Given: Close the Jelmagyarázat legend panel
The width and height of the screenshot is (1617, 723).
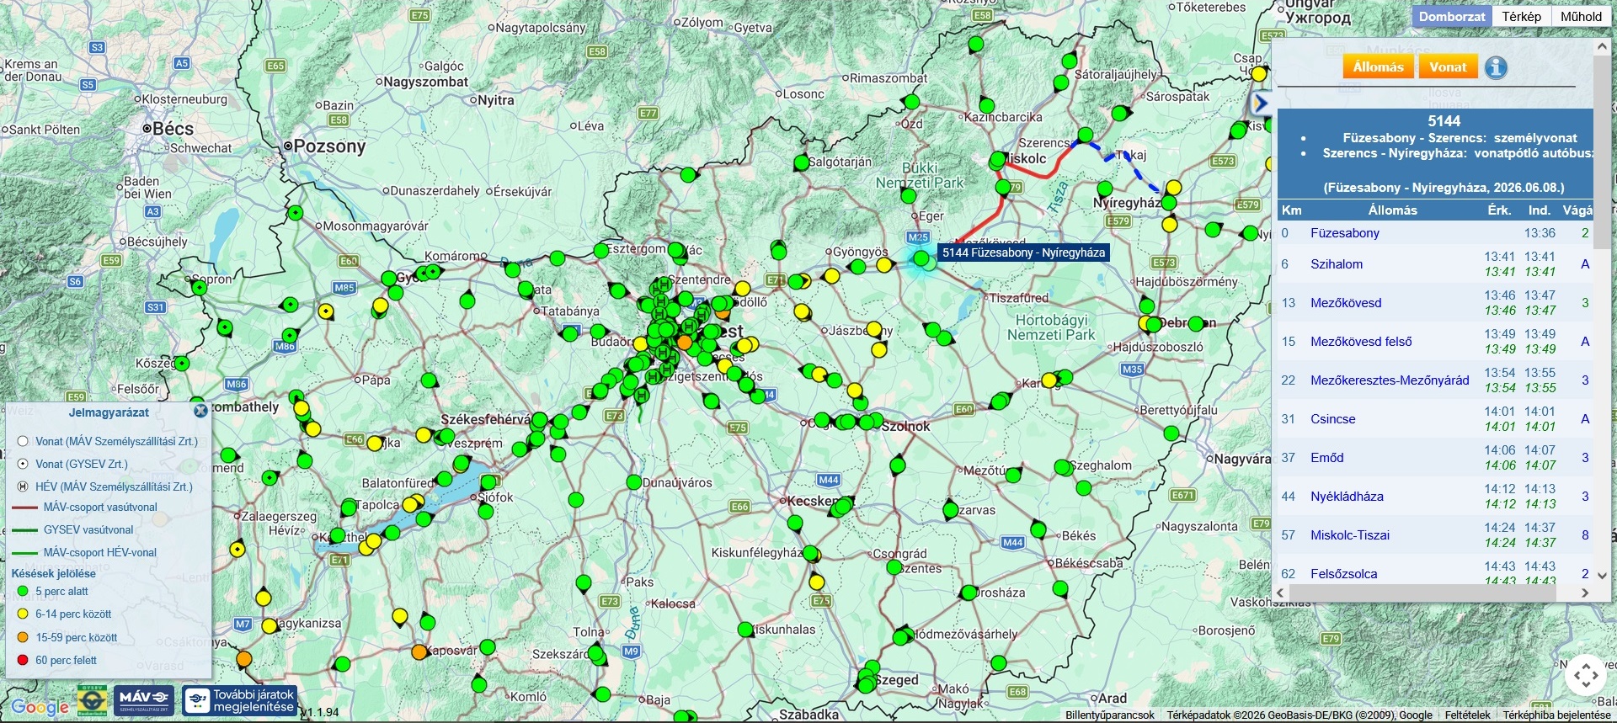Looking at the screenshot, I should click(x=200, y=411).
